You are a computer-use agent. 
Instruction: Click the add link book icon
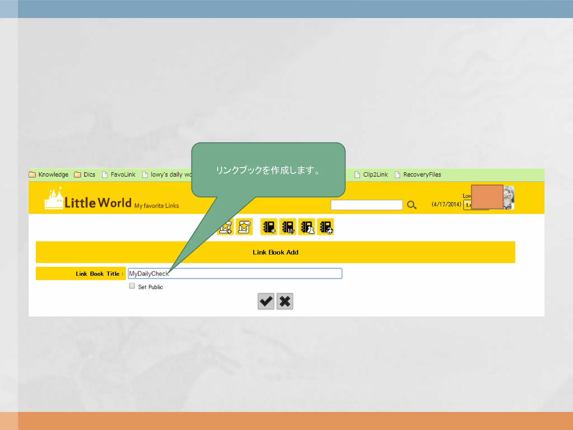point(269,227)
